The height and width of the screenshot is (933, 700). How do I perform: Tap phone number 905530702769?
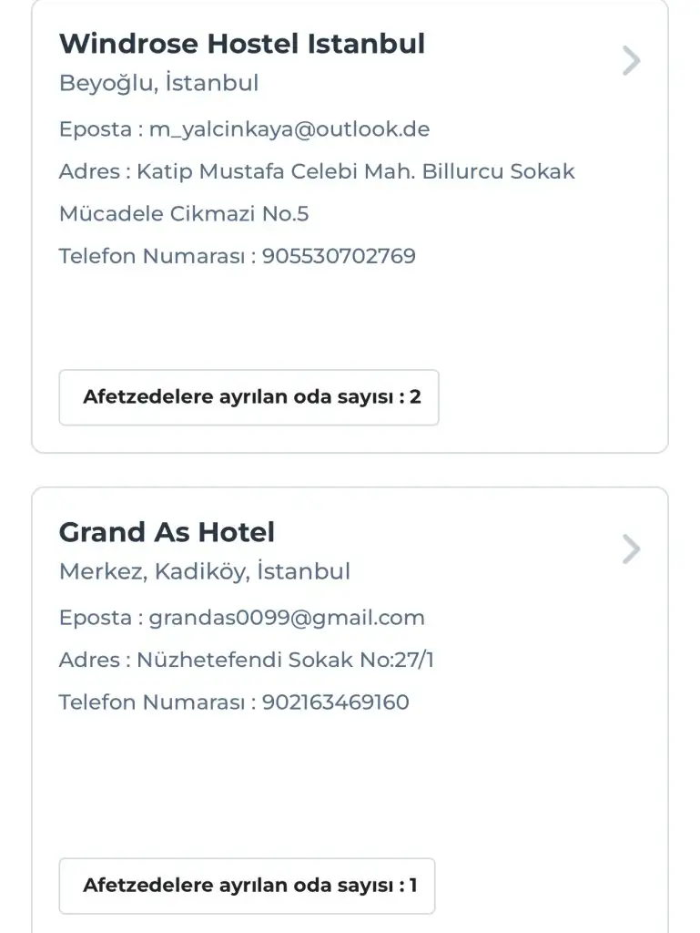(x=339, y=256)
